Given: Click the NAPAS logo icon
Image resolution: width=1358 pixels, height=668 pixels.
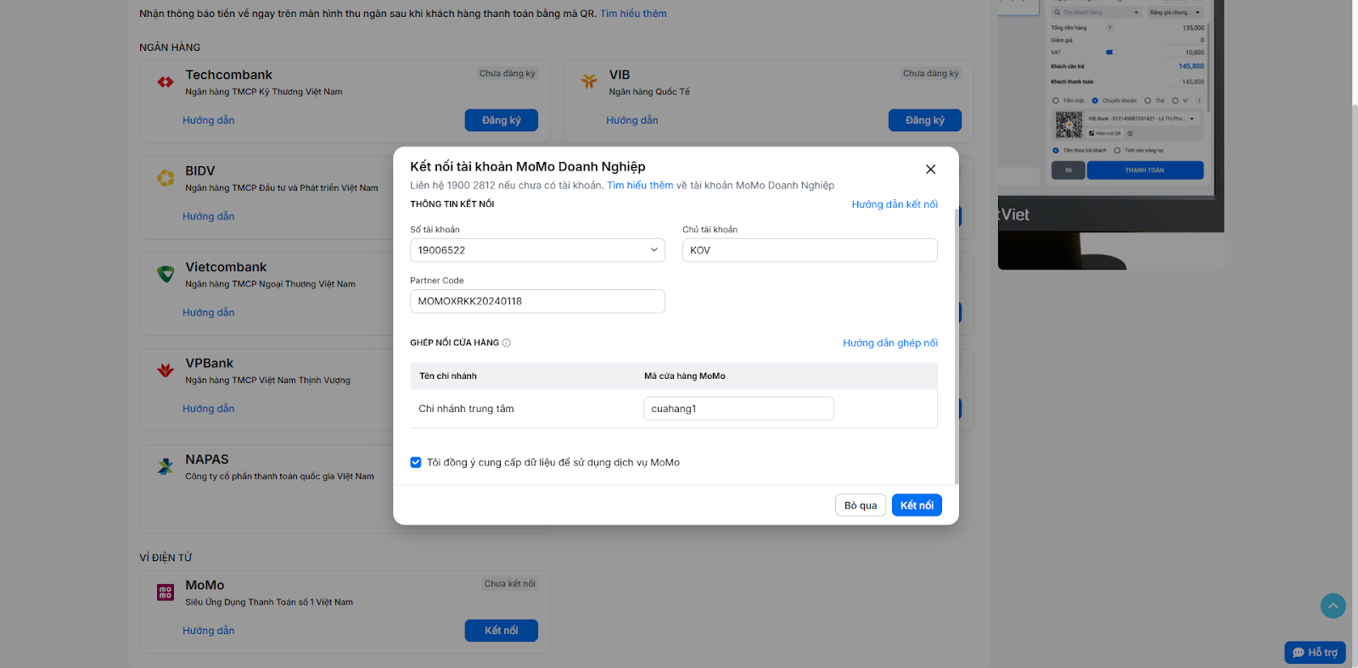Looking at the screenshot, I should pos(166,466).
